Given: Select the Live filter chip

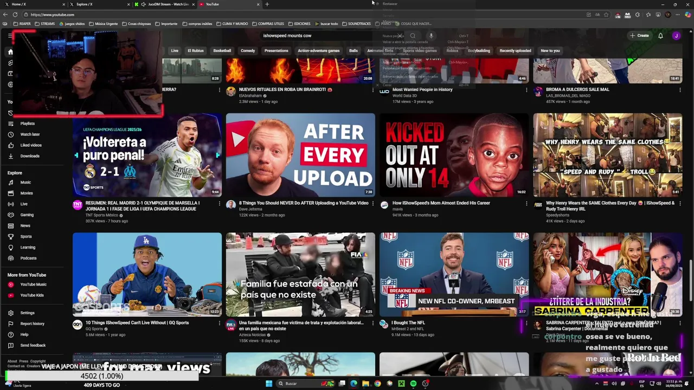Looking at the screenshot, I should point(175,51).
